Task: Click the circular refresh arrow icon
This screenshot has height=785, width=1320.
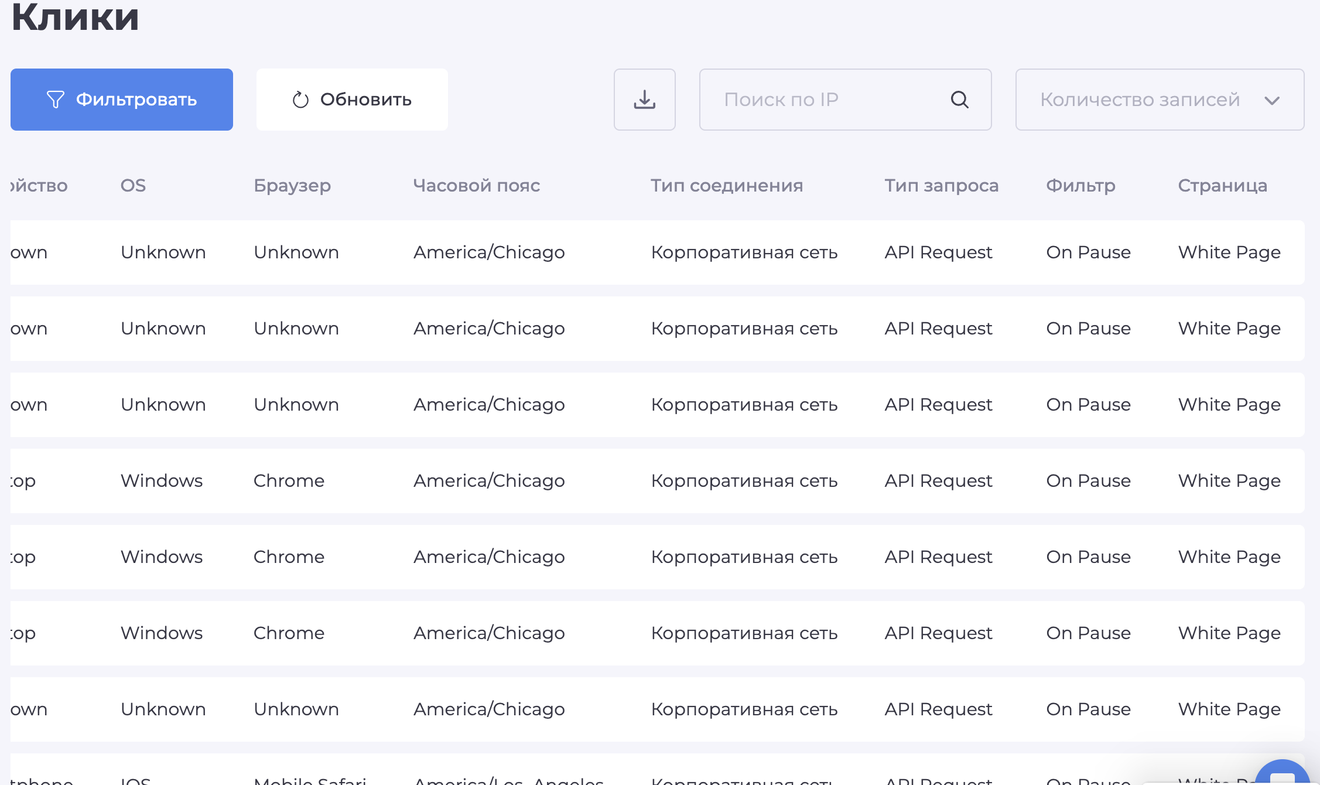Action: [x=300, y=100]
